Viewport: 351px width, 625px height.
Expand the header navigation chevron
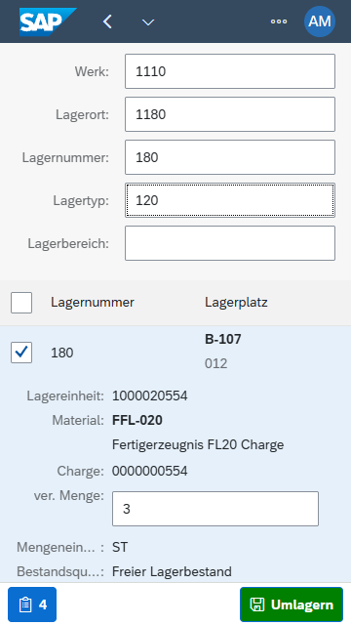tap(148, 21)
